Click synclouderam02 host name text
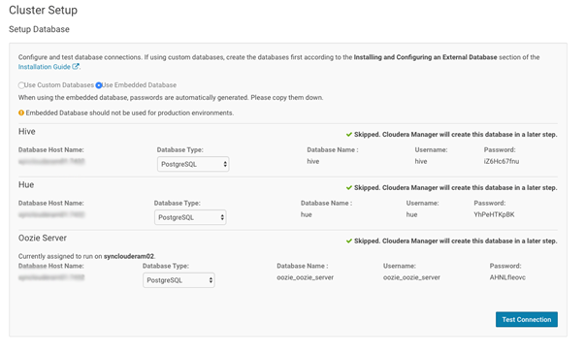This screenshot has height=354, width=586. (x=129, y=256)
